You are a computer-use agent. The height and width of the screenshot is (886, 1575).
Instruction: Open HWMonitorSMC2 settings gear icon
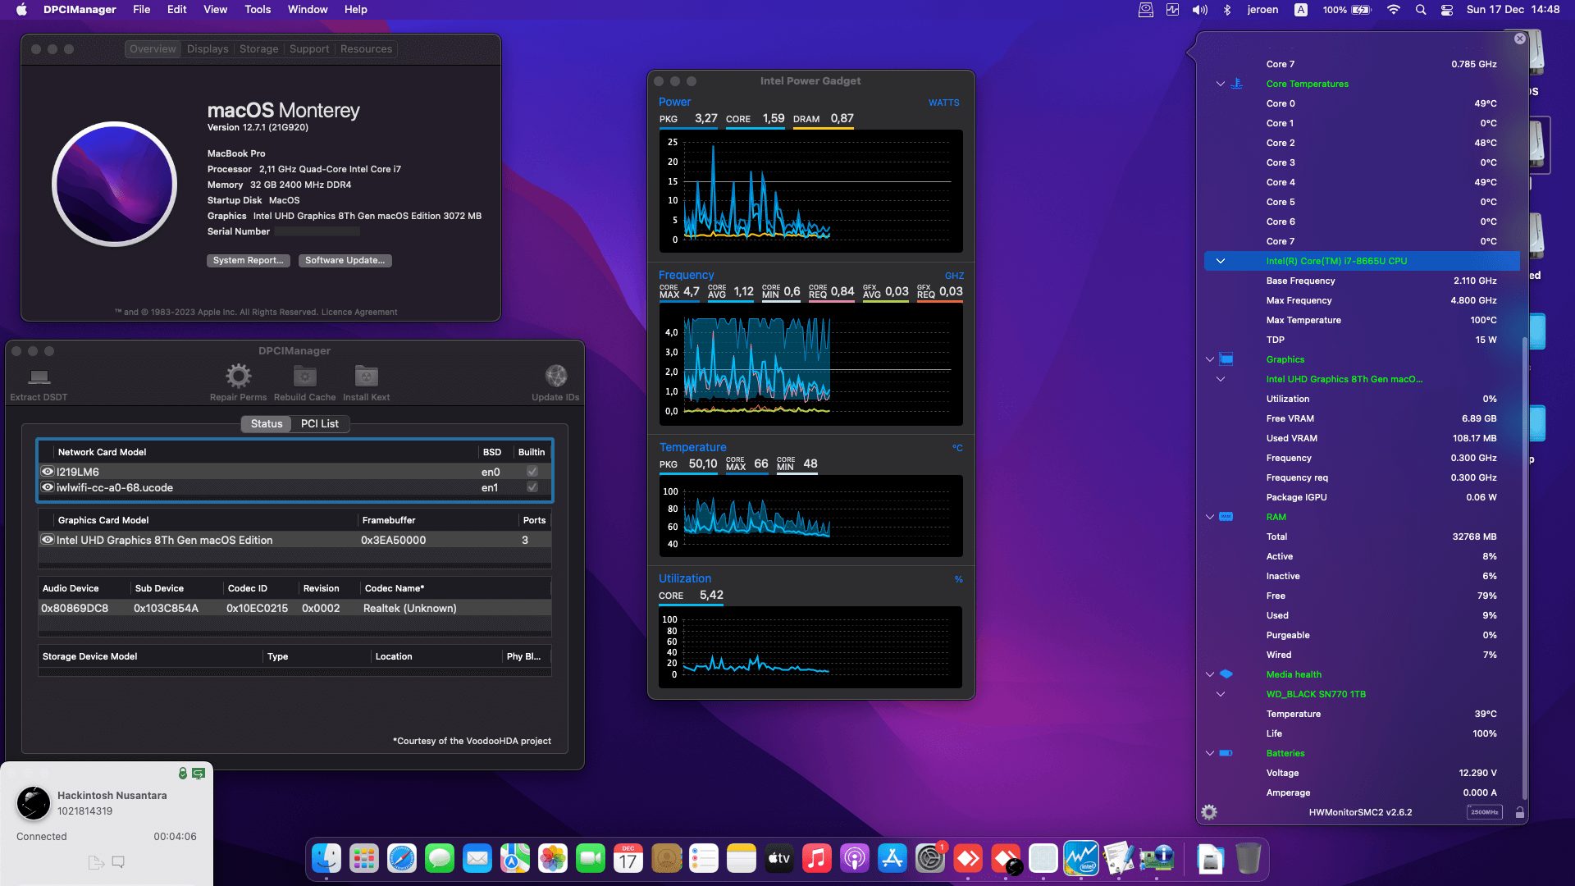1209,812
